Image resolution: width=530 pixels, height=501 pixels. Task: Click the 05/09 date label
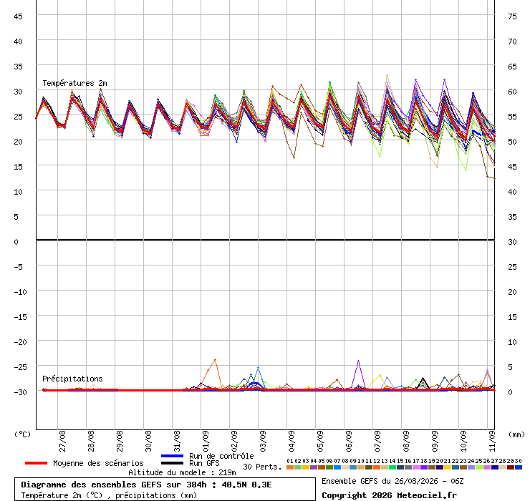tap(320, 441)
